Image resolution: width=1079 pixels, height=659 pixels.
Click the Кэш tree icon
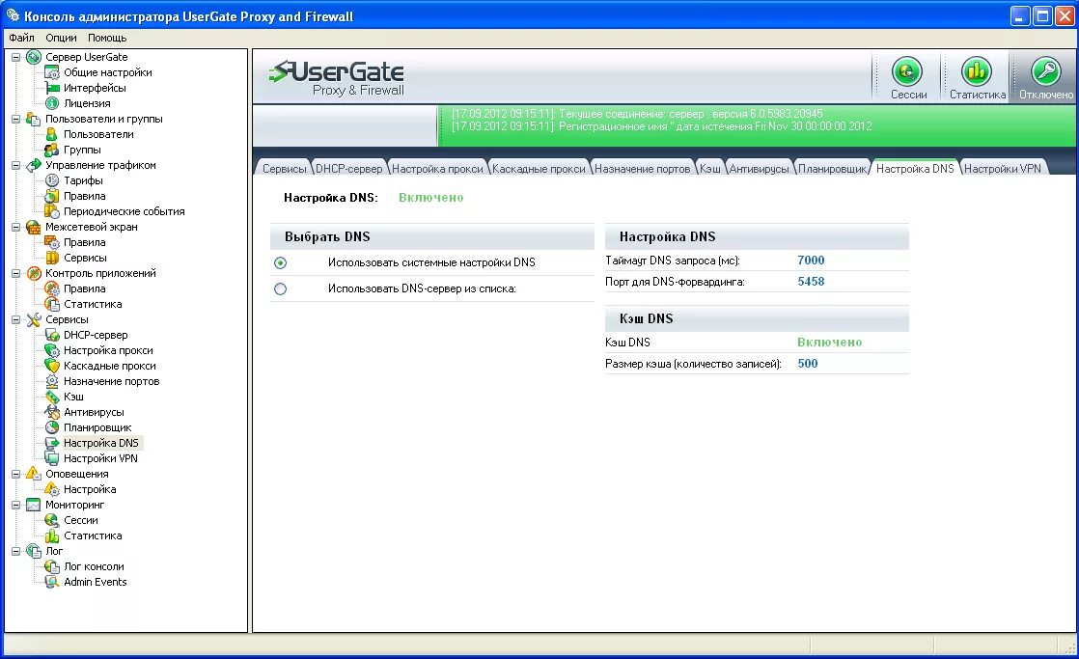(51, 397)
